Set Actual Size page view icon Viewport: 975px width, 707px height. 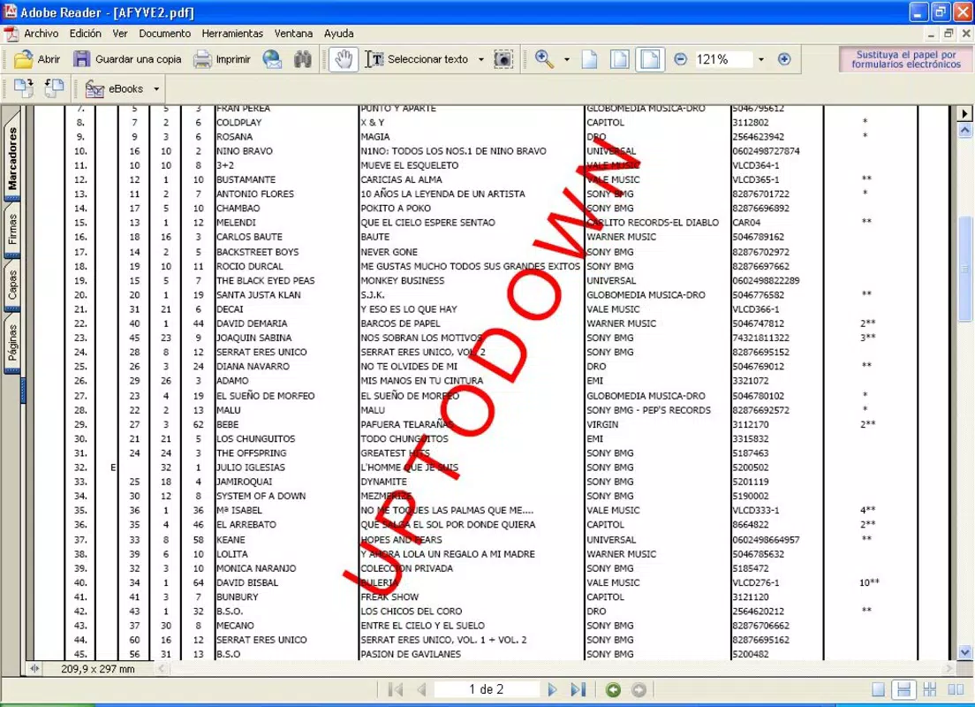pyautogui.click(x=589, y=60)
